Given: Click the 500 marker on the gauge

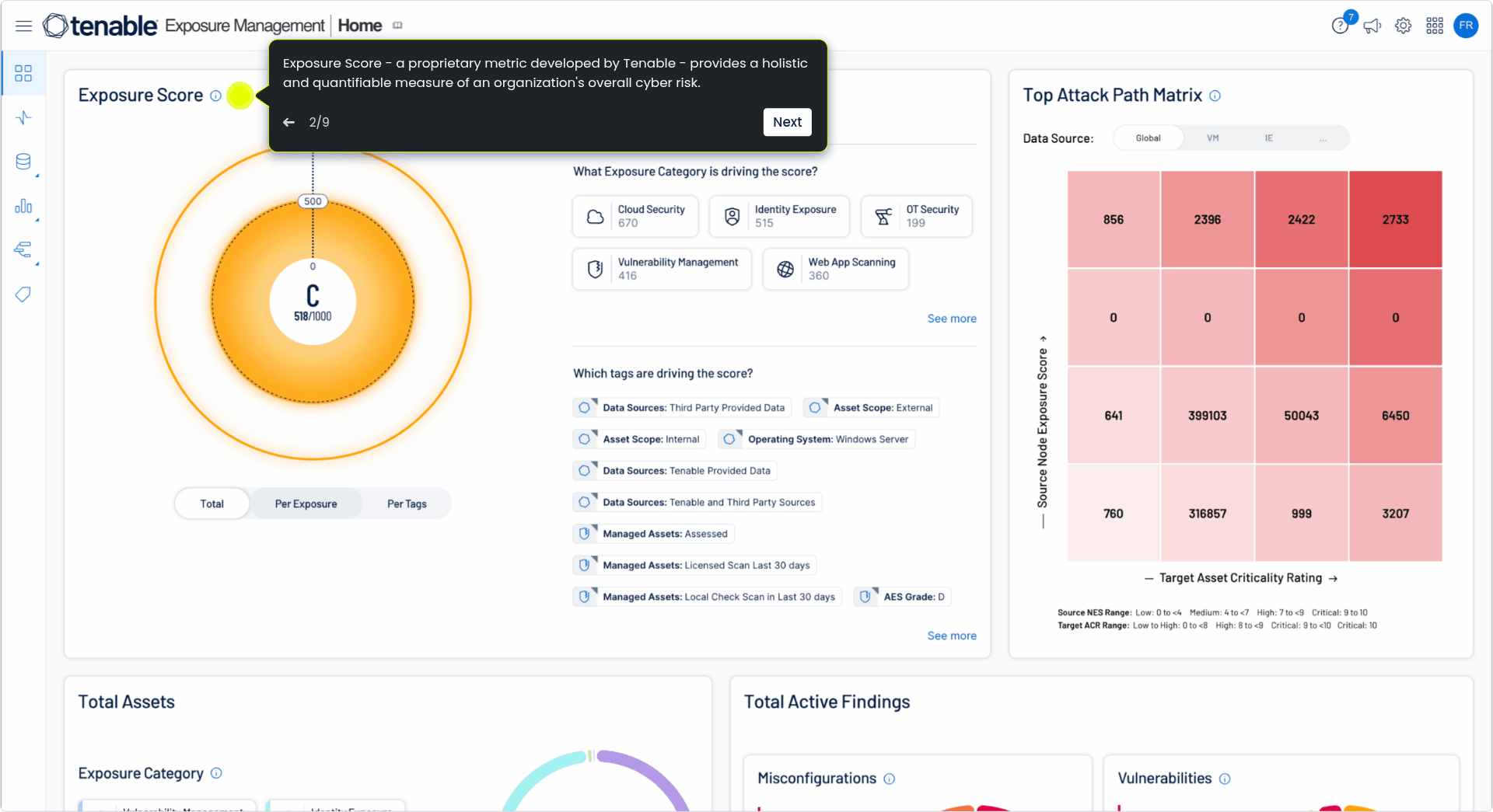Looking at the screenshot, I should click(x=313, y=201).
